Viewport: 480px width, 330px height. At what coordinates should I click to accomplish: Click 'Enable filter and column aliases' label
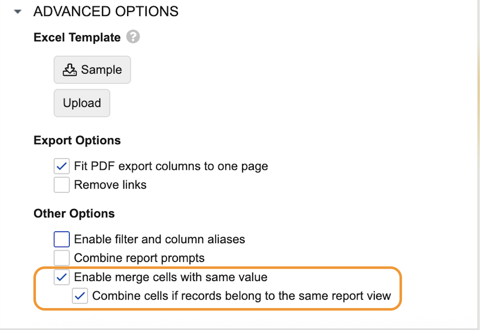(160, 239)
